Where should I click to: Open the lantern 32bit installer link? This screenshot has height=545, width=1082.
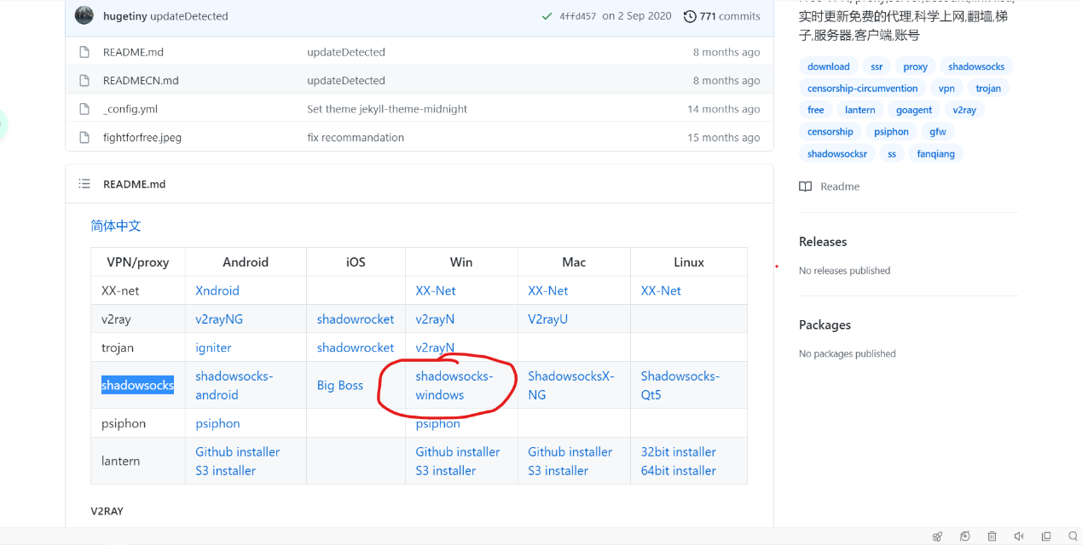click(x=679, y=452)
